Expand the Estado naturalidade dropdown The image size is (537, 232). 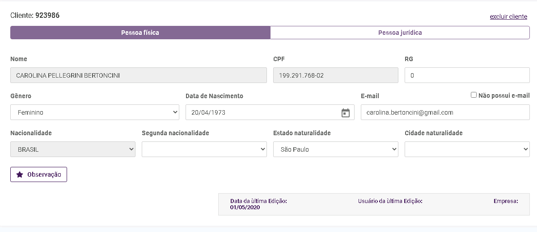[x=335, y=149]
